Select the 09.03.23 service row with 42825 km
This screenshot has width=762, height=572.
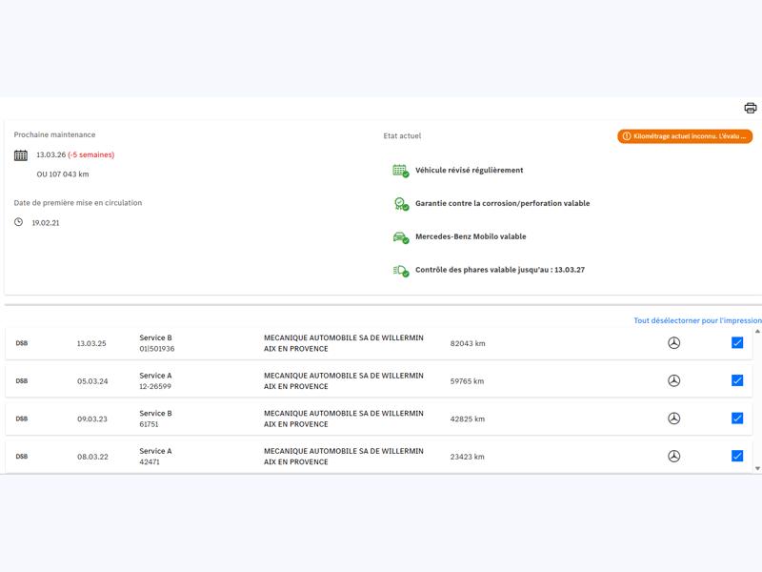(378, 419)
